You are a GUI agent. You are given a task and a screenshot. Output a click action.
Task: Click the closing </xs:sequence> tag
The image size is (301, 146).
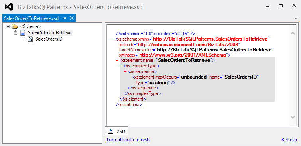pyautogui.click(x=143, y=88)
